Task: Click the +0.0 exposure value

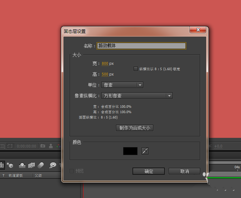Action: pyautogui.click(x=218, y=146)
